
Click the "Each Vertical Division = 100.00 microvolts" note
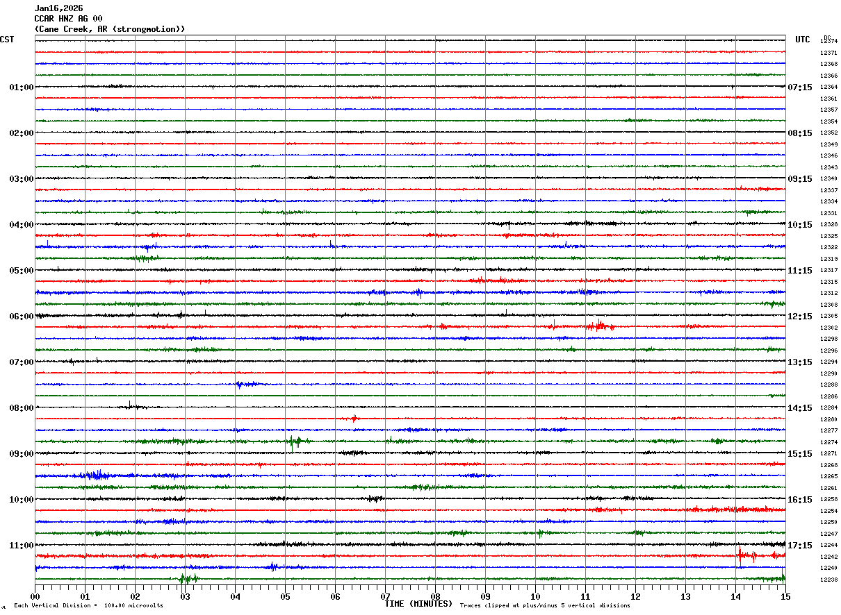[88, 606]
